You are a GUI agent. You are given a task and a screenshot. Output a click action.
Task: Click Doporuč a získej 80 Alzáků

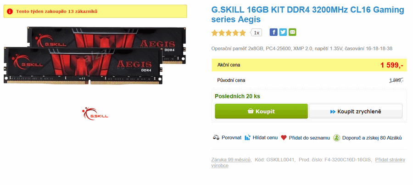(x=372, y=138)
